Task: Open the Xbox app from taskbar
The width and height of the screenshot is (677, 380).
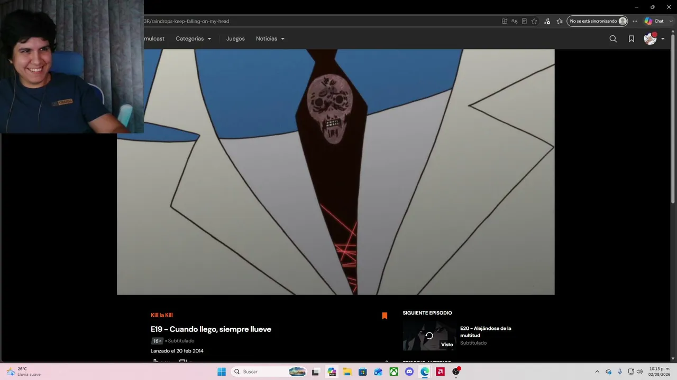Action: click(394, 372)
